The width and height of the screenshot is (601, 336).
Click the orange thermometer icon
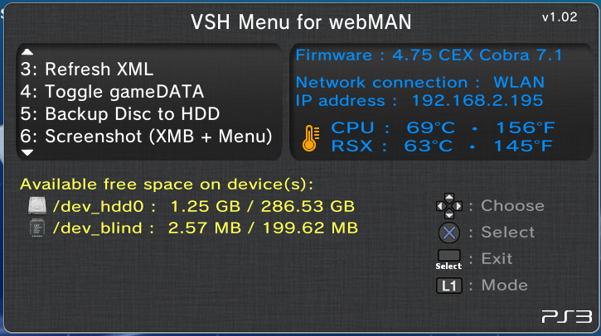tap(311, 137)
